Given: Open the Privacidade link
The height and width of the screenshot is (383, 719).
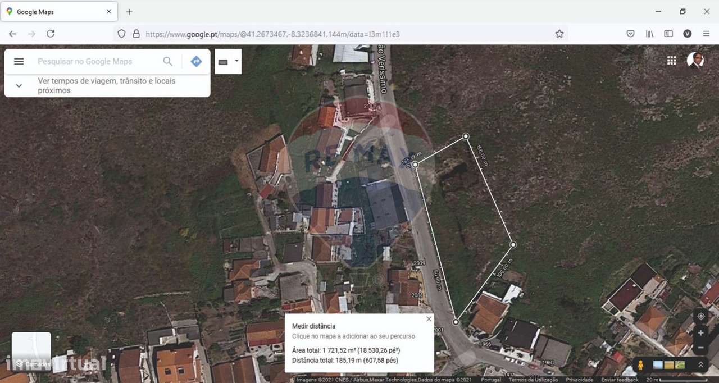Looking at the screenshot, I should tap(579, 380).
